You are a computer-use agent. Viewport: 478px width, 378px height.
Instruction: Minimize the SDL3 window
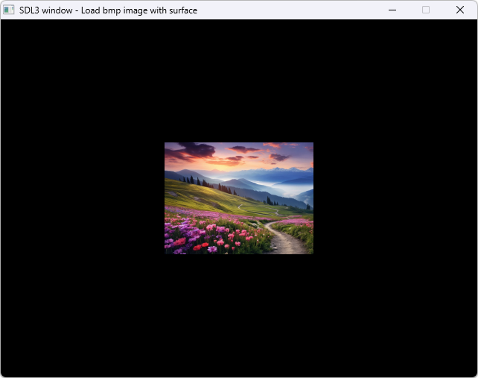pyautogui.click(x=392, y=10)
